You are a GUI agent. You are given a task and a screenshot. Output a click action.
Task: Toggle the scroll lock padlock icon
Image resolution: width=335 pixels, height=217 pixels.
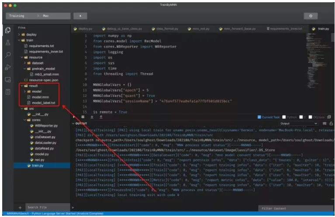click(331, 124)
